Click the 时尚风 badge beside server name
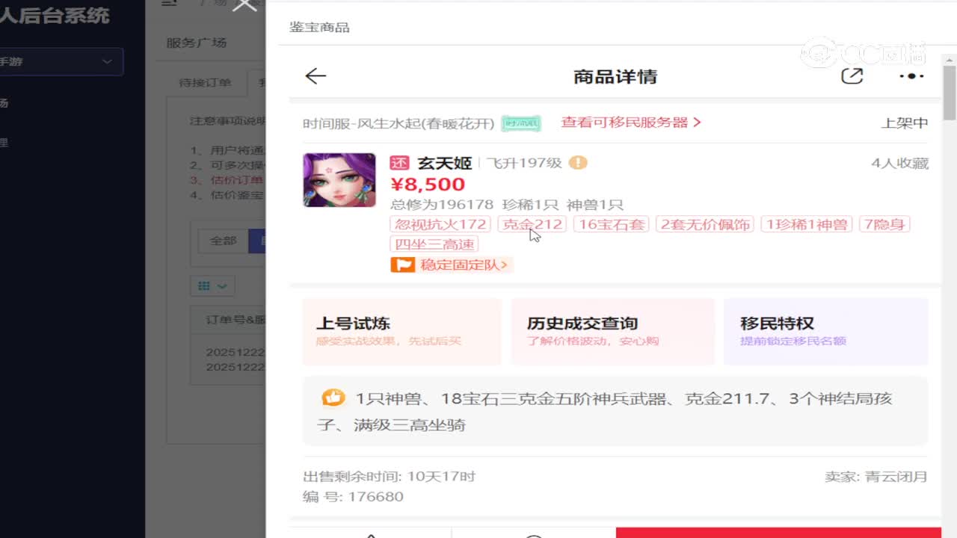957x538 pixels. point(520,123)
